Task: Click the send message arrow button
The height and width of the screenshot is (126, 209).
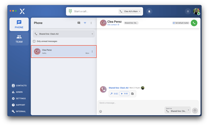Action: coord(195,110)
